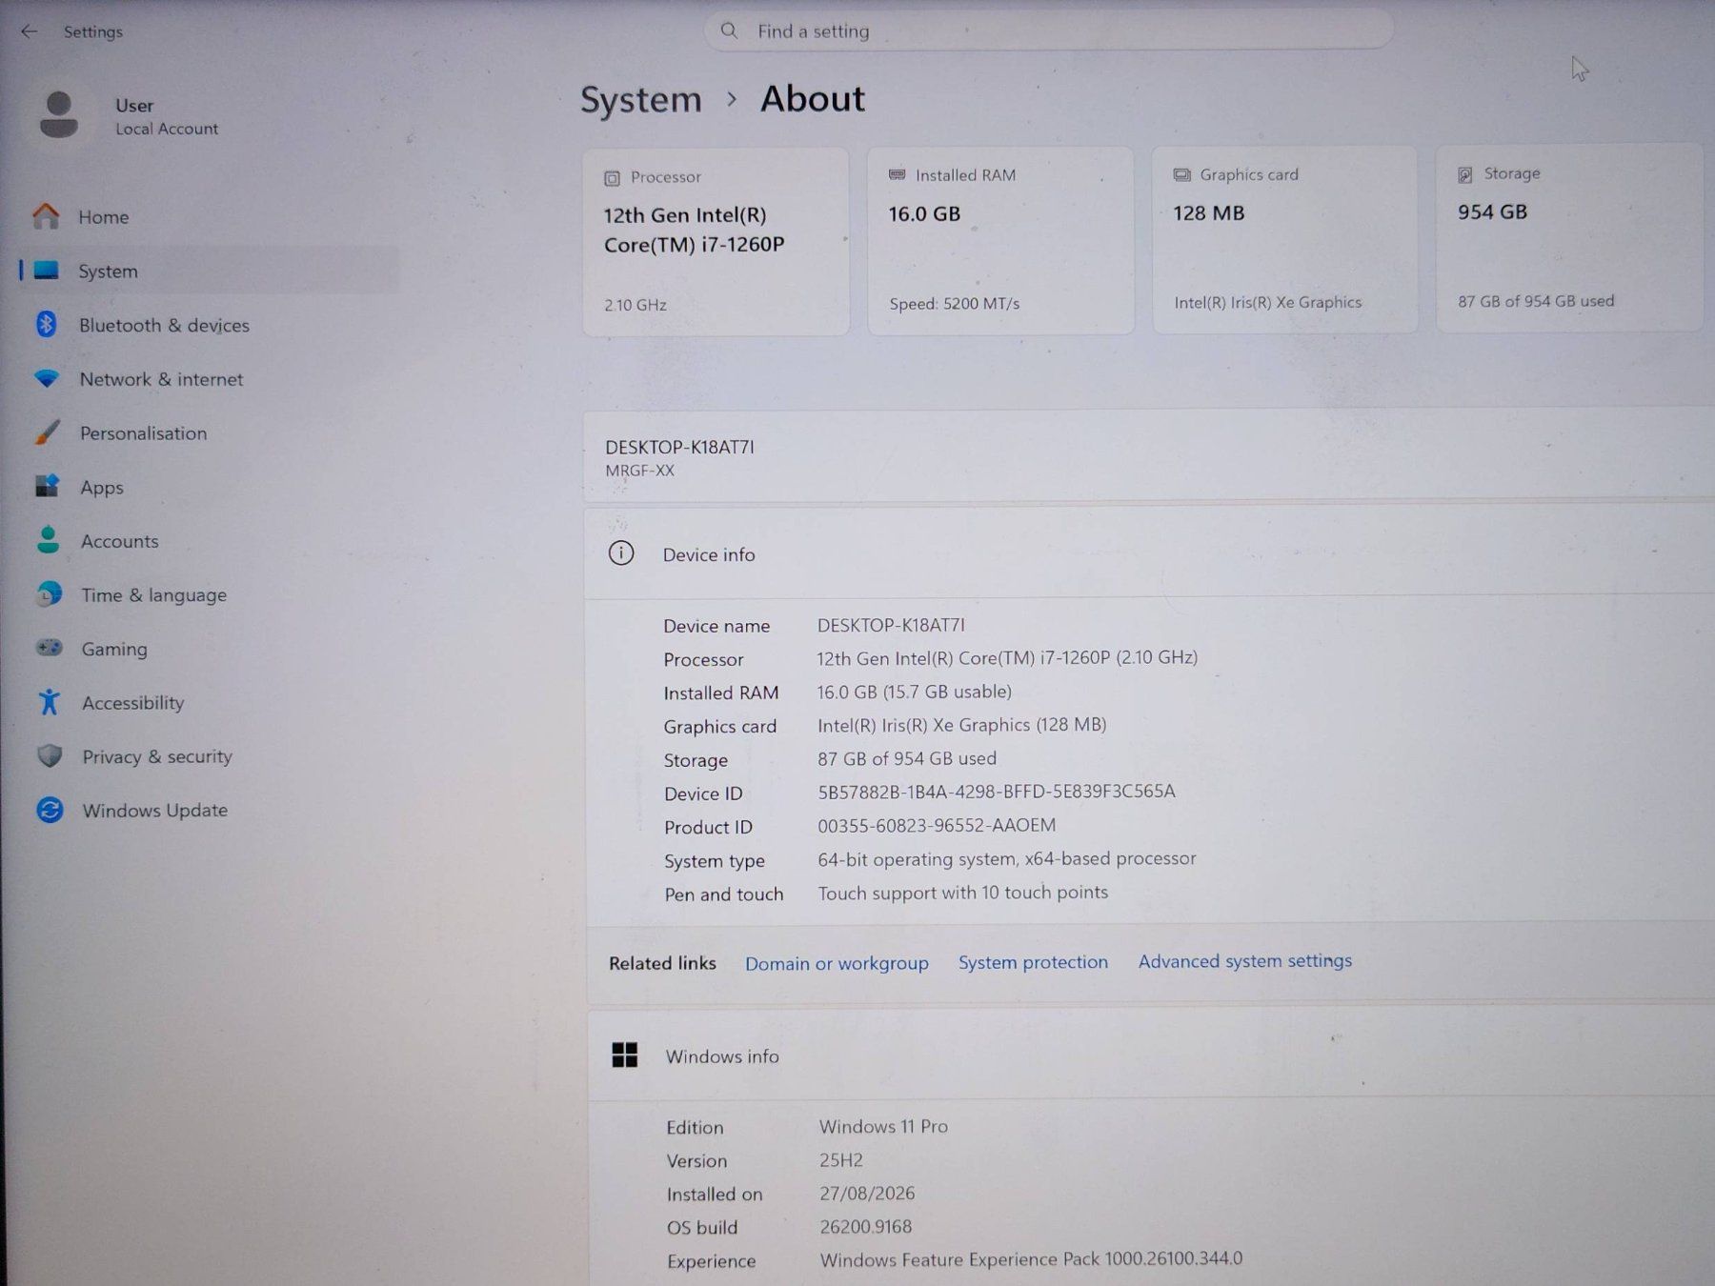Open the Home settings page
The image size is (1715, 1286).
tap(210, 216)
